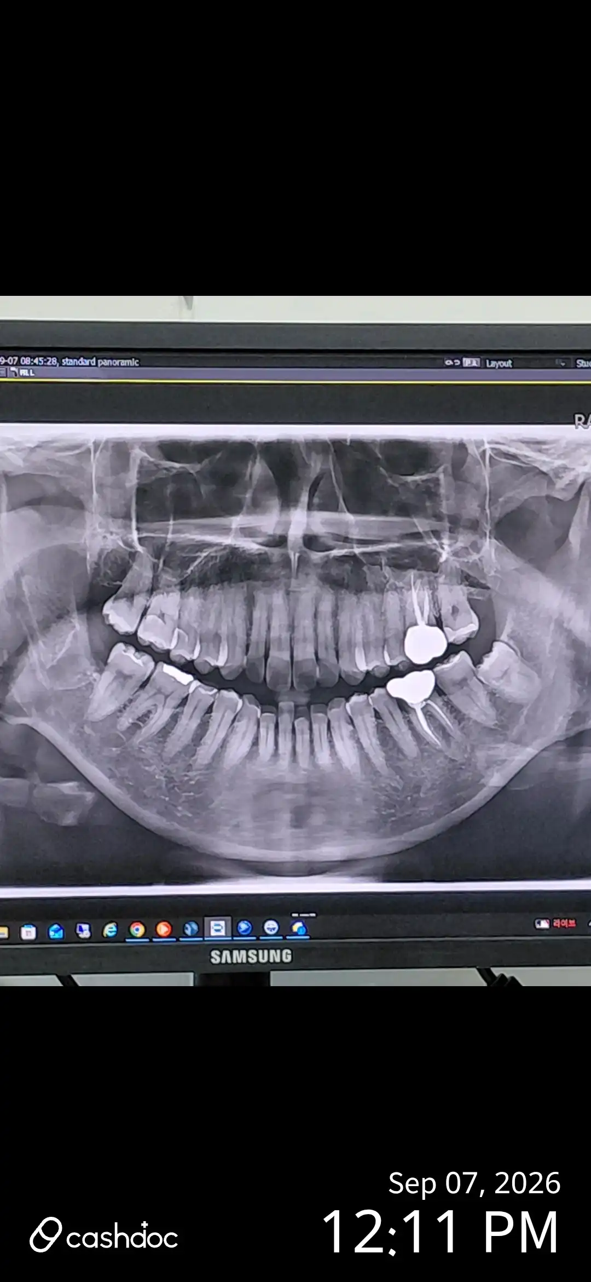Click the Layout label in the toolbar

[x=499, y=363]
